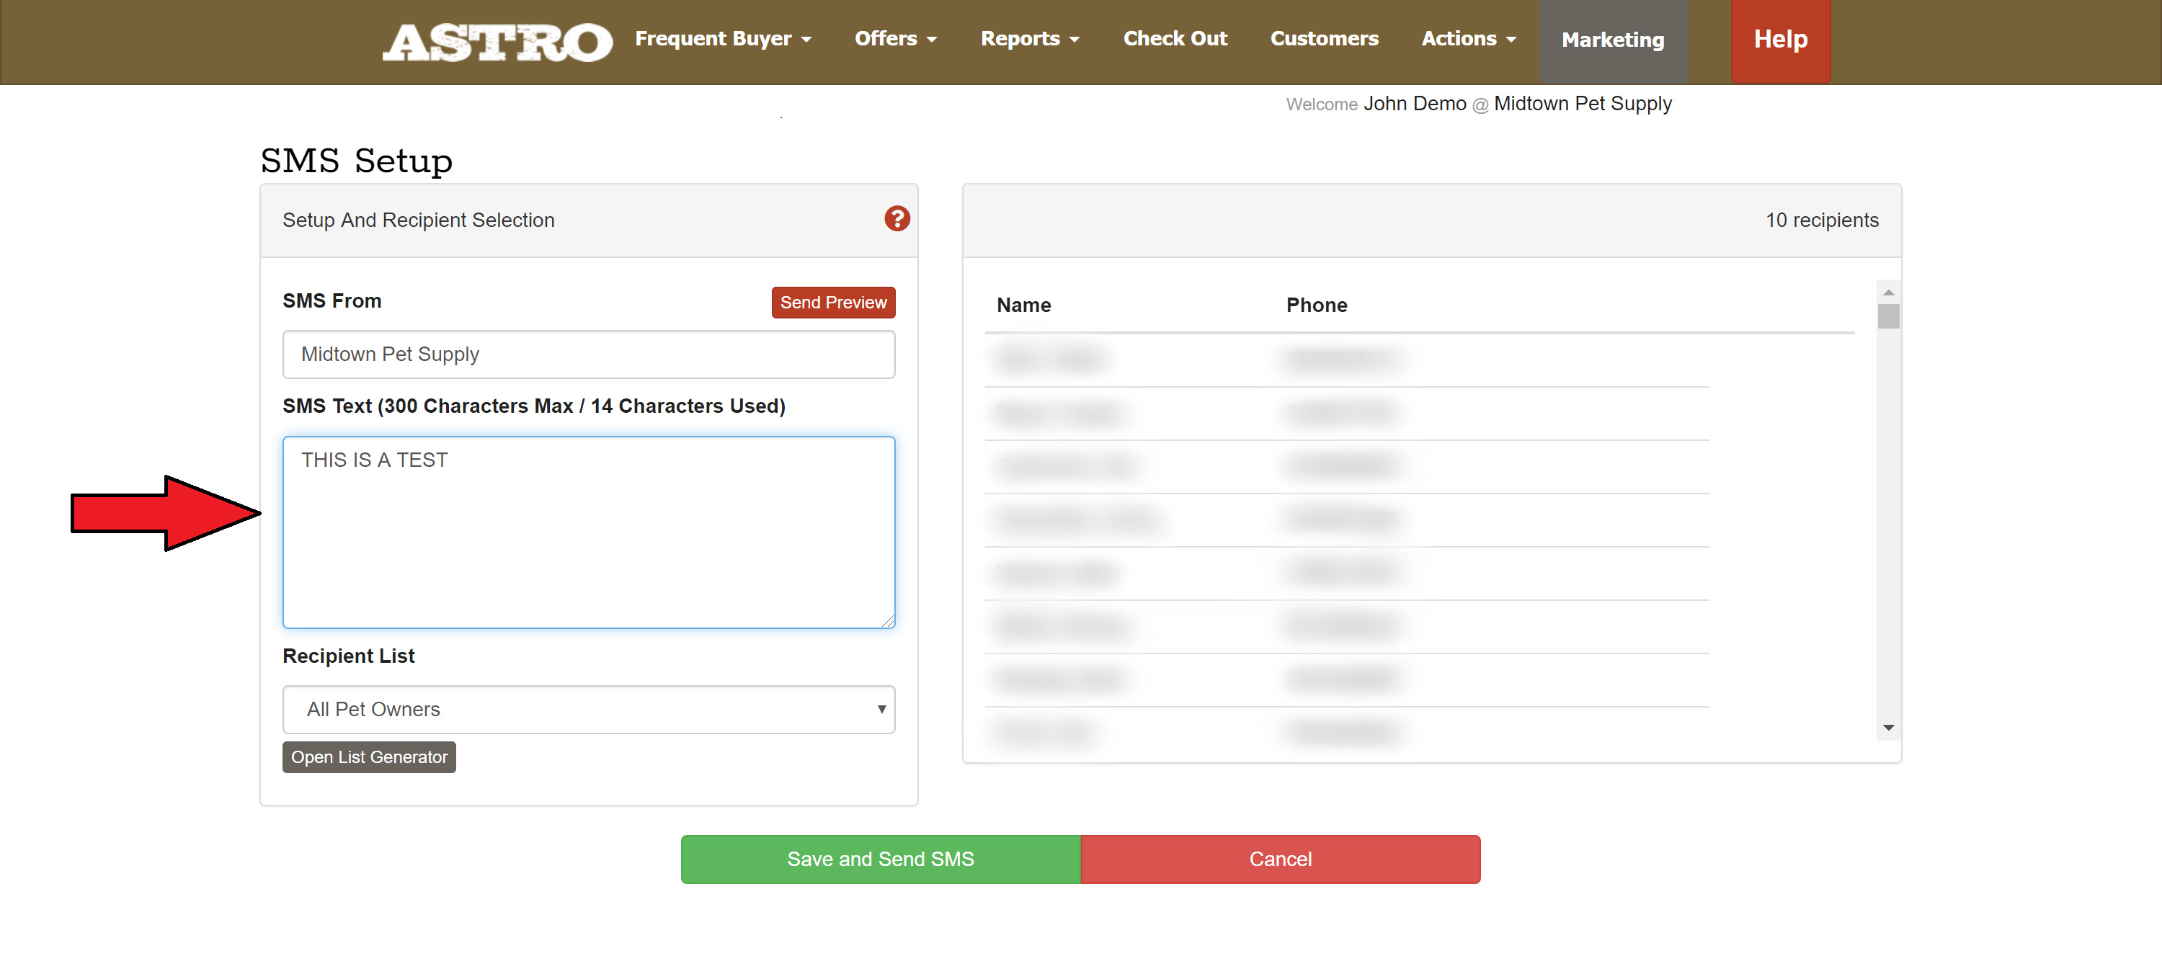Open the Reports dropdown

[x=1029, y=39]
